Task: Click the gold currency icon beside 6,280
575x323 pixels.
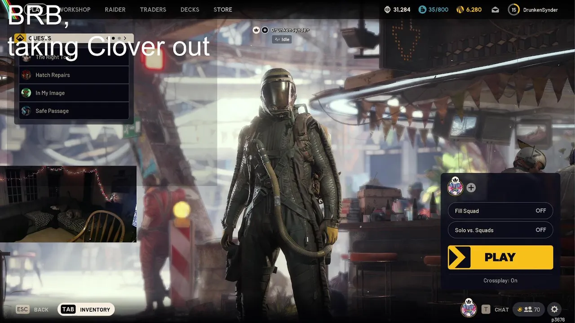Action: [460, 9]
